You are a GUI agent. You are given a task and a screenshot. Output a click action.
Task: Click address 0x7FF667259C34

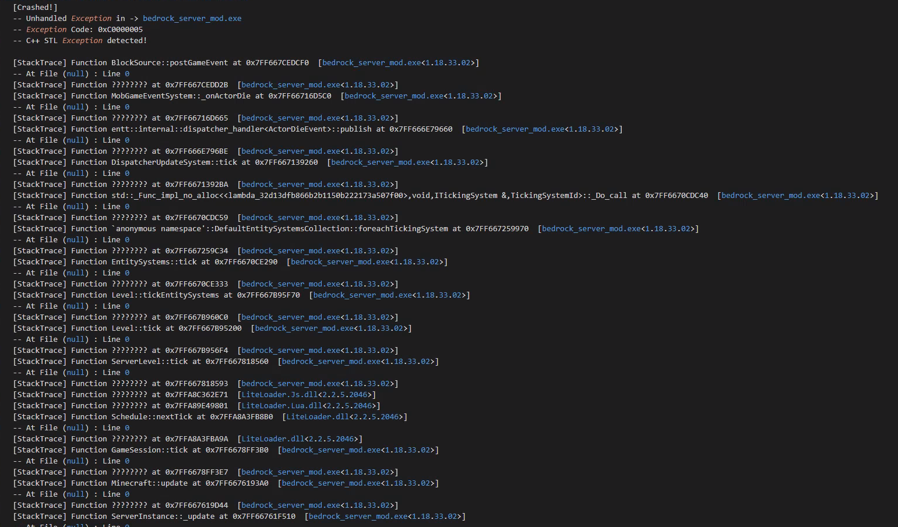pyautogui.click(x=196, y=251)
